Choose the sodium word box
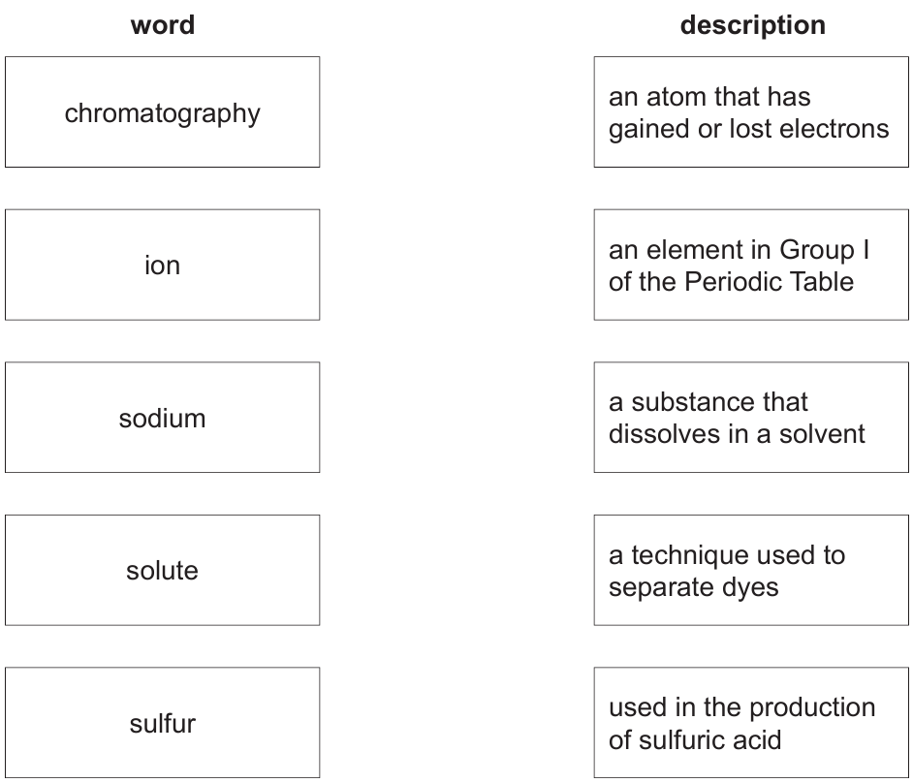Screen dimensions: 913x783 point(163,418)
